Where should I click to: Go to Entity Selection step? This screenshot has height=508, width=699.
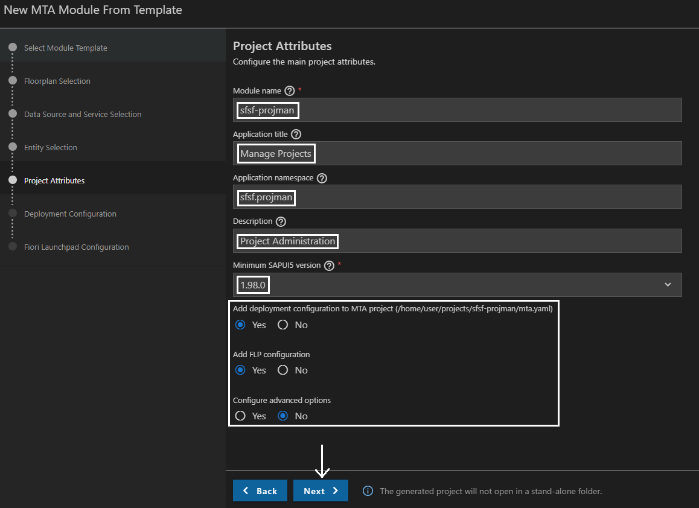pyautogui.click(x=50, y=147)
